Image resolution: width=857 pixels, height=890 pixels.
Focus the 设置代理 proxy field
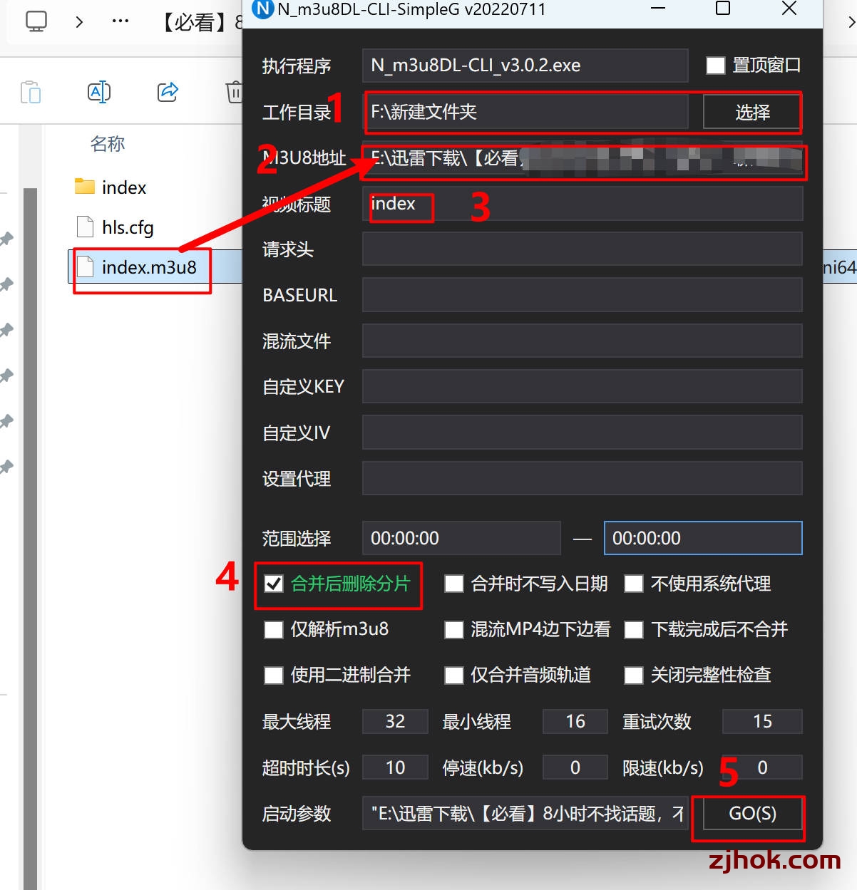583,478
